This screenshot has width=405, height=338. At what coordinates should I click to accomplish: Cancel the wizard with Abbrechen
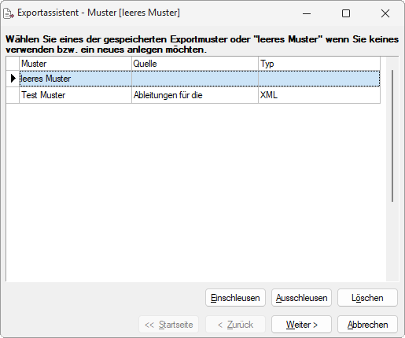coord(367,325)
